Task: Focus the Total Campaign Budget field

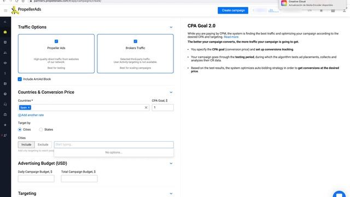Action: [79, 179]
